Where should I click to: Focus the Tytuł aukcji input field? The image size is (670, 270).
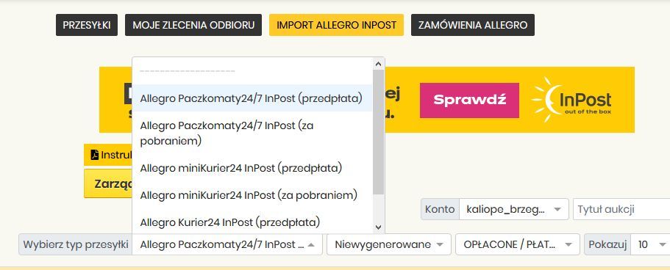(621, 209)
